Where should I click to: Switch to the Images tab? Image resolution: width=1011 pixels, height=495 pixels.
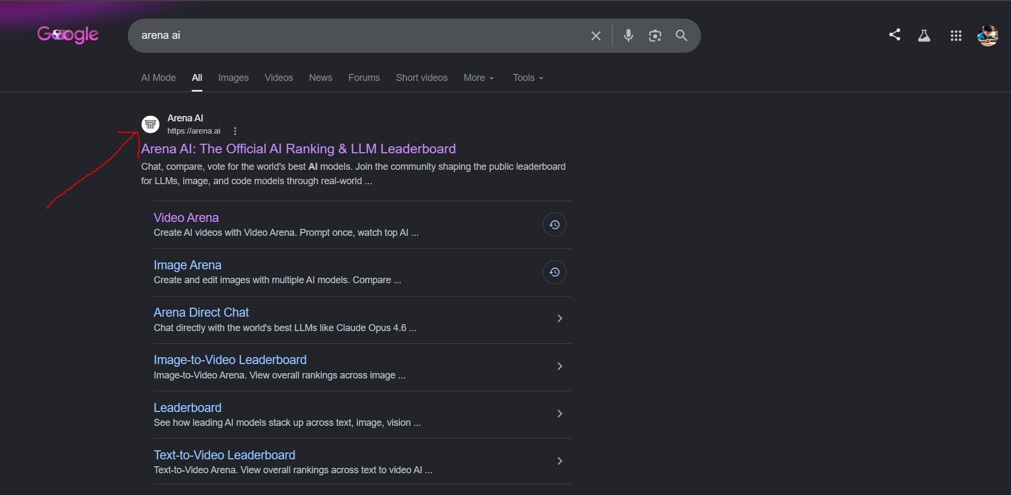click(x=233, y=78)
